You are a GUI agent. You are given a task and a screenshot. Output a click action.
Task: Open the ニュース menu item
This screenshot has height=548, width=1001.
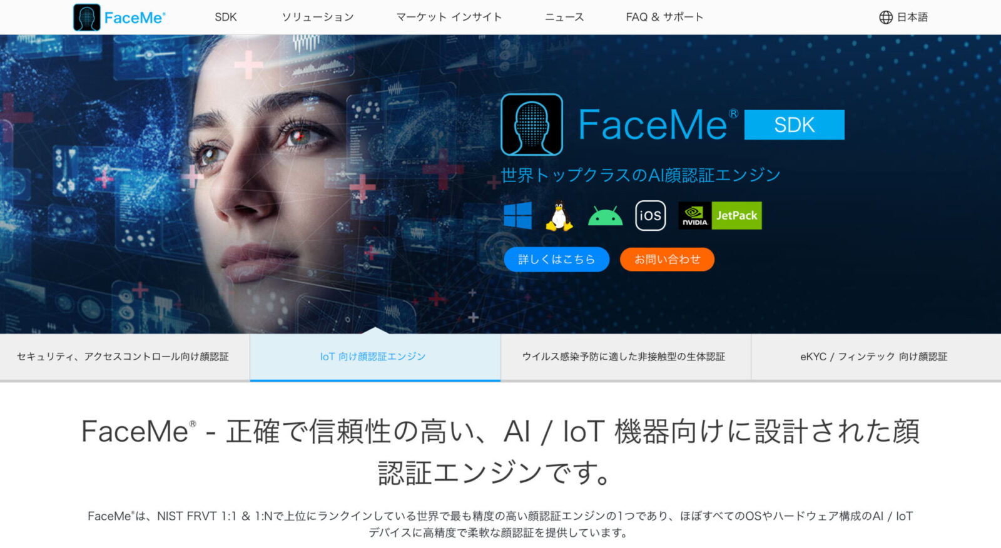564,18
